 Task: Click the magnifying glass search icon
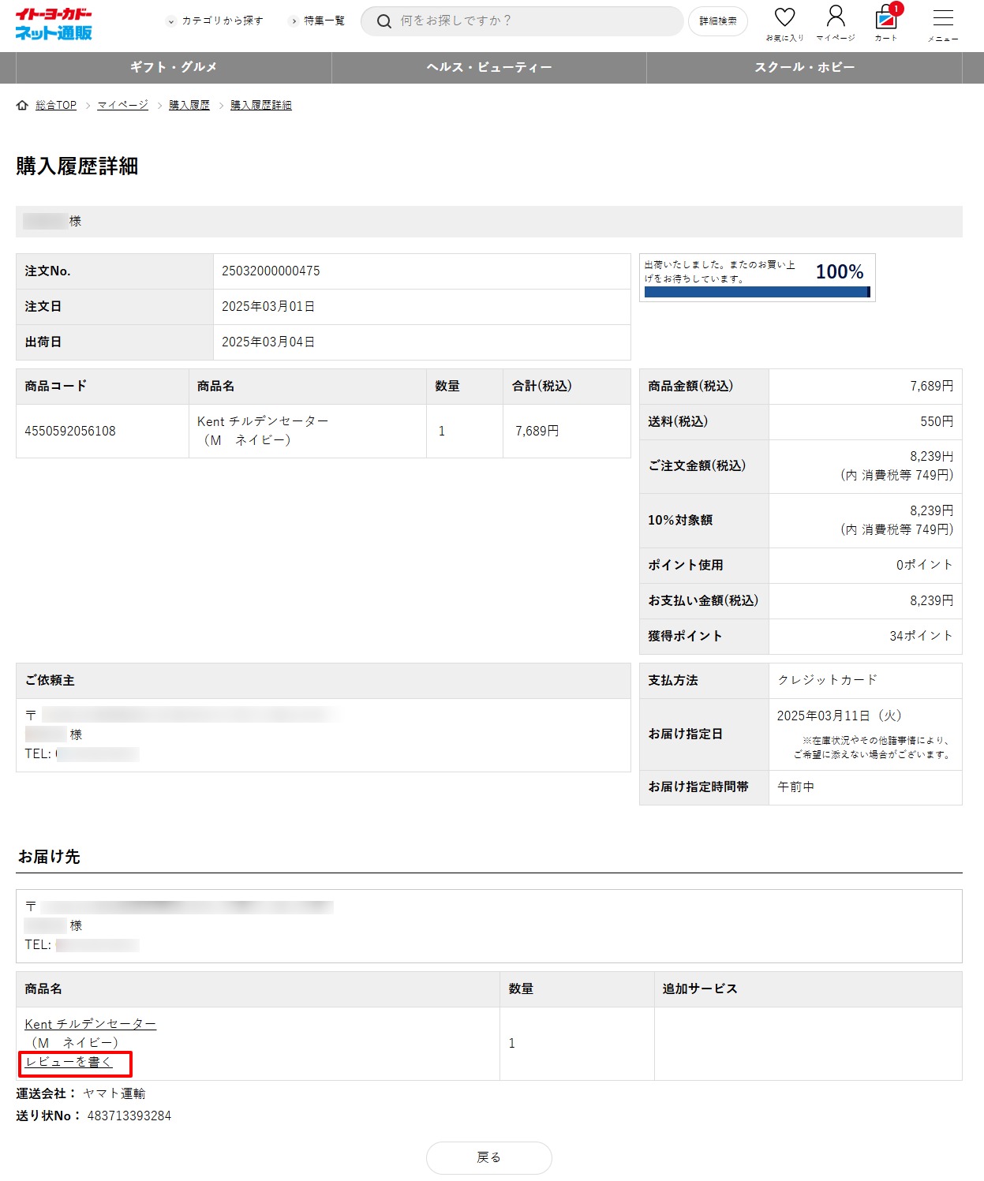click(x=383, y=21)
